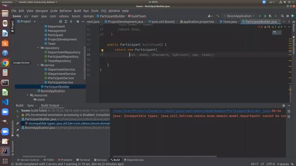This screenshot has height=166, width=296.
Task: Collapse all icon in Project panel
Action: click(x=71, y=22)
